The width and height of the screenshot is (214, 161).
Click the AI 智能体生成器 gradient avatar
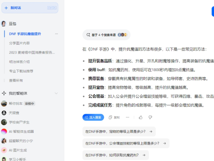point(4,131)
